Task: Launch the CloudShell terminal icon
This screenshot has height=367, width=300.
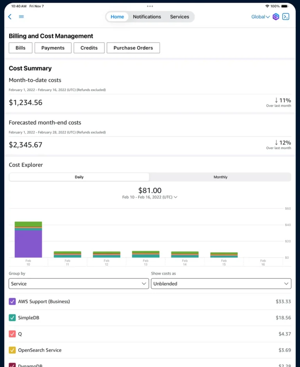Action: click(286, 17)
